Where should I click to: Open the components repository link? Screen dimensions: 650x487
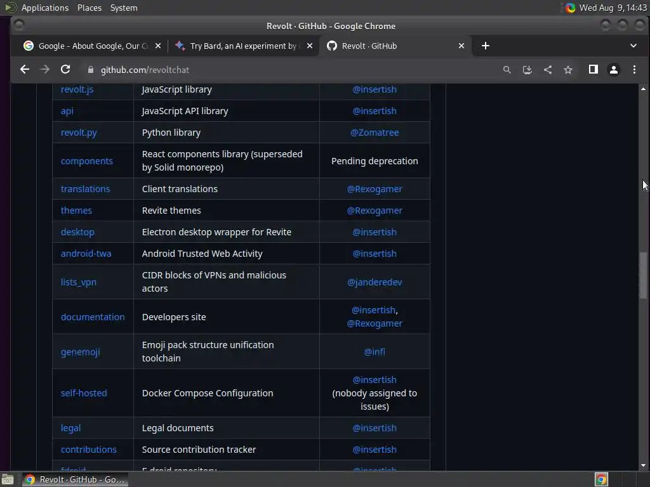86,161
